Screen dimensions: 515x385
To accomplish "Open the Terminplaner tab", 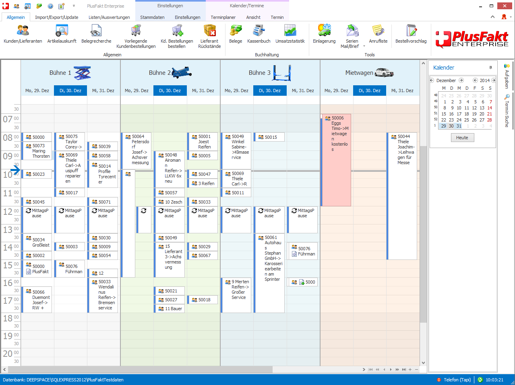I will click(x=223, y=17).
